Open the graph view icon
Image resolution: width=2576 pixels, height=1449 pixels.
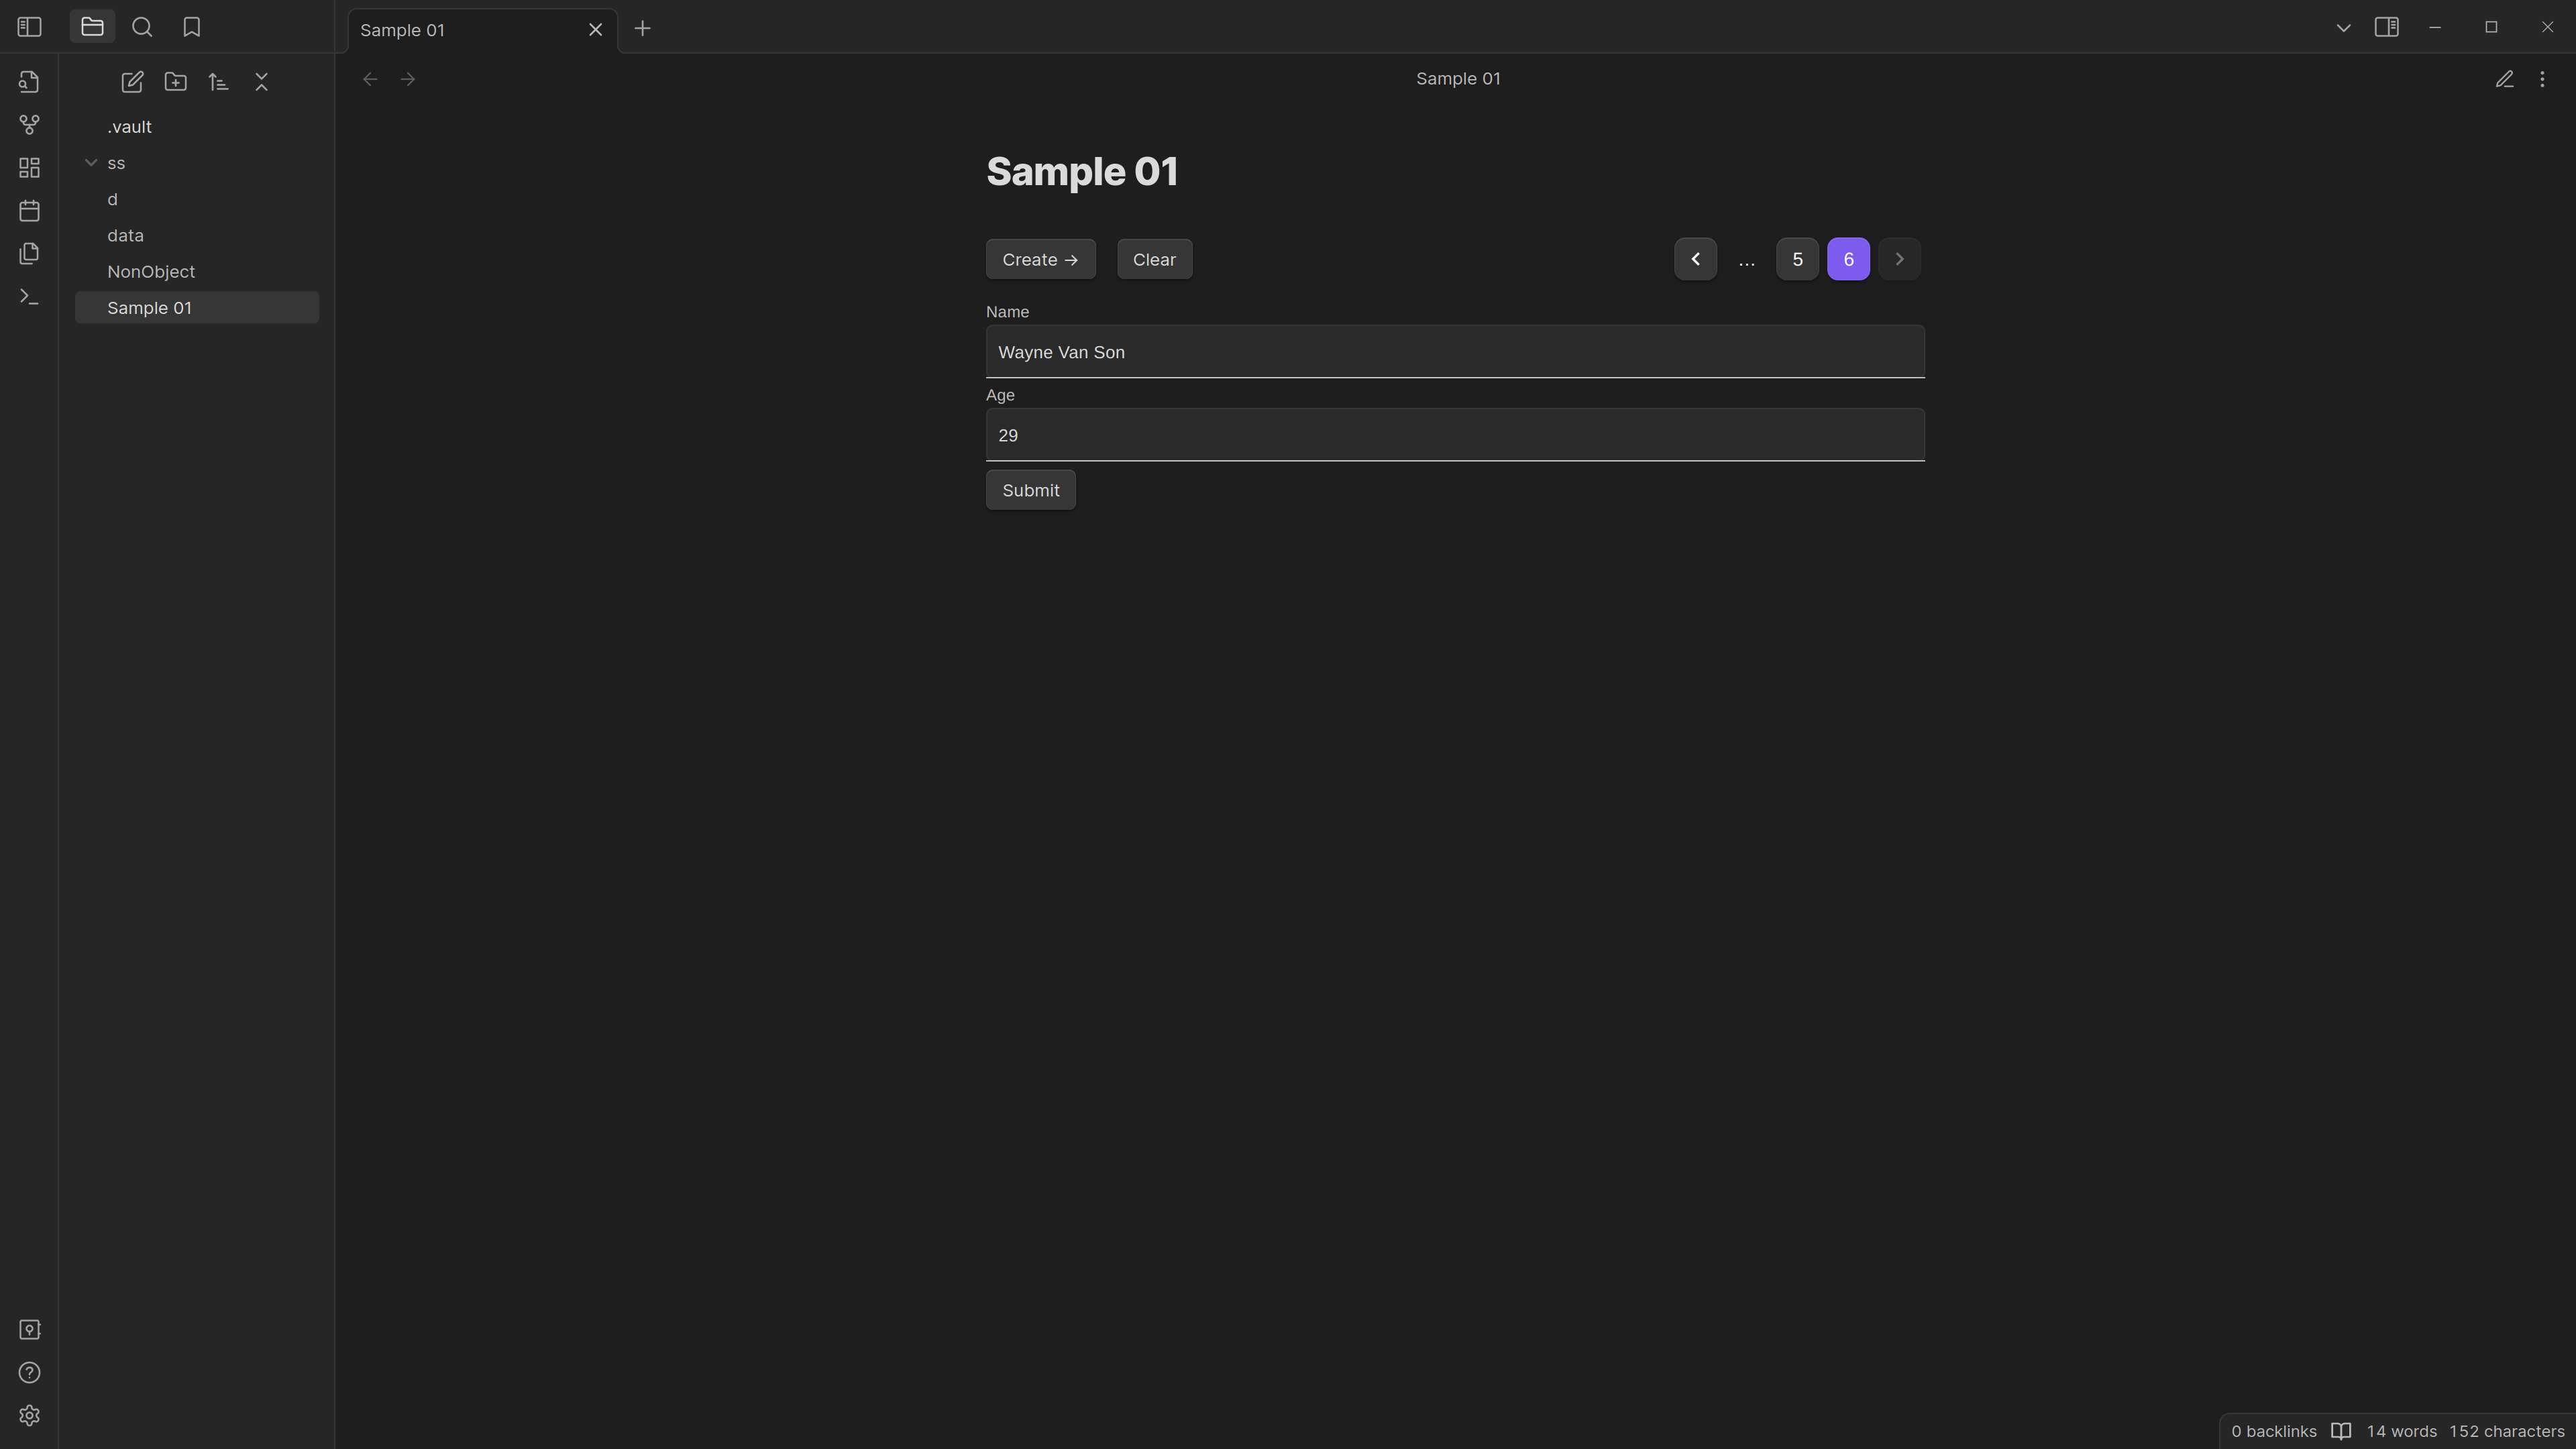[x=29, y=125]
